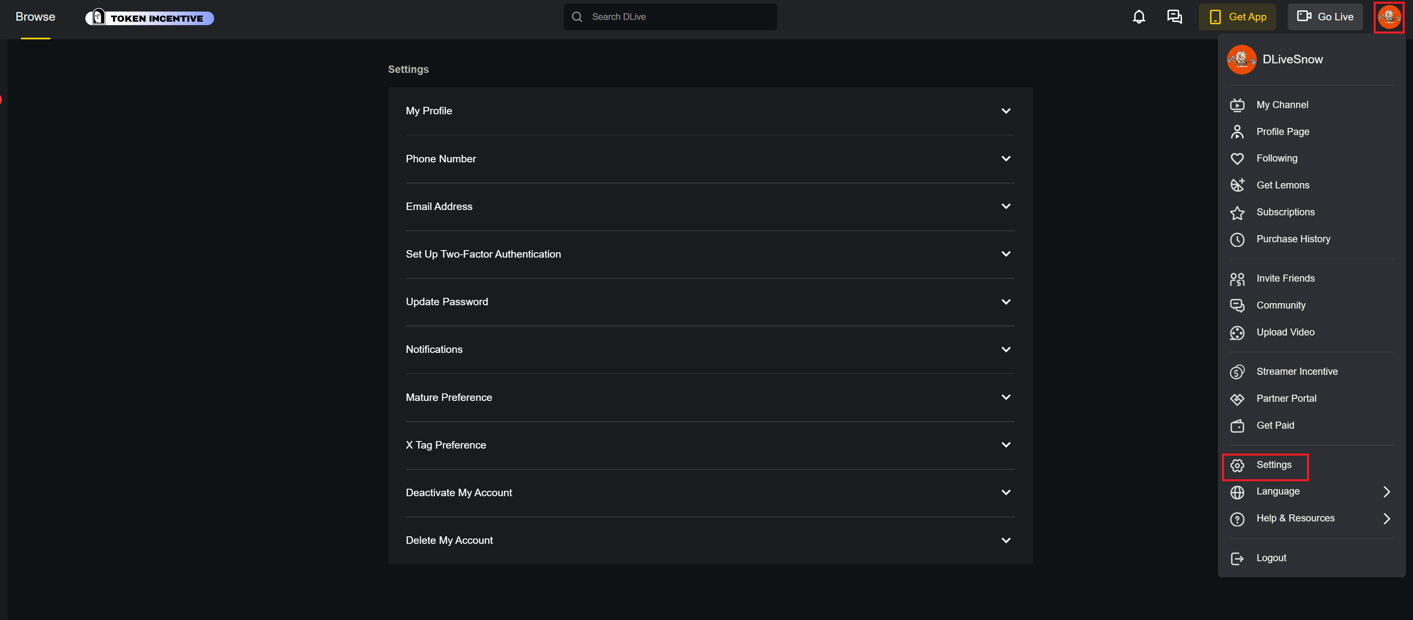Click the Streamer Incentive coin icon
The height and width of the screenshot is (620, 1413).
click(1237, 372)
